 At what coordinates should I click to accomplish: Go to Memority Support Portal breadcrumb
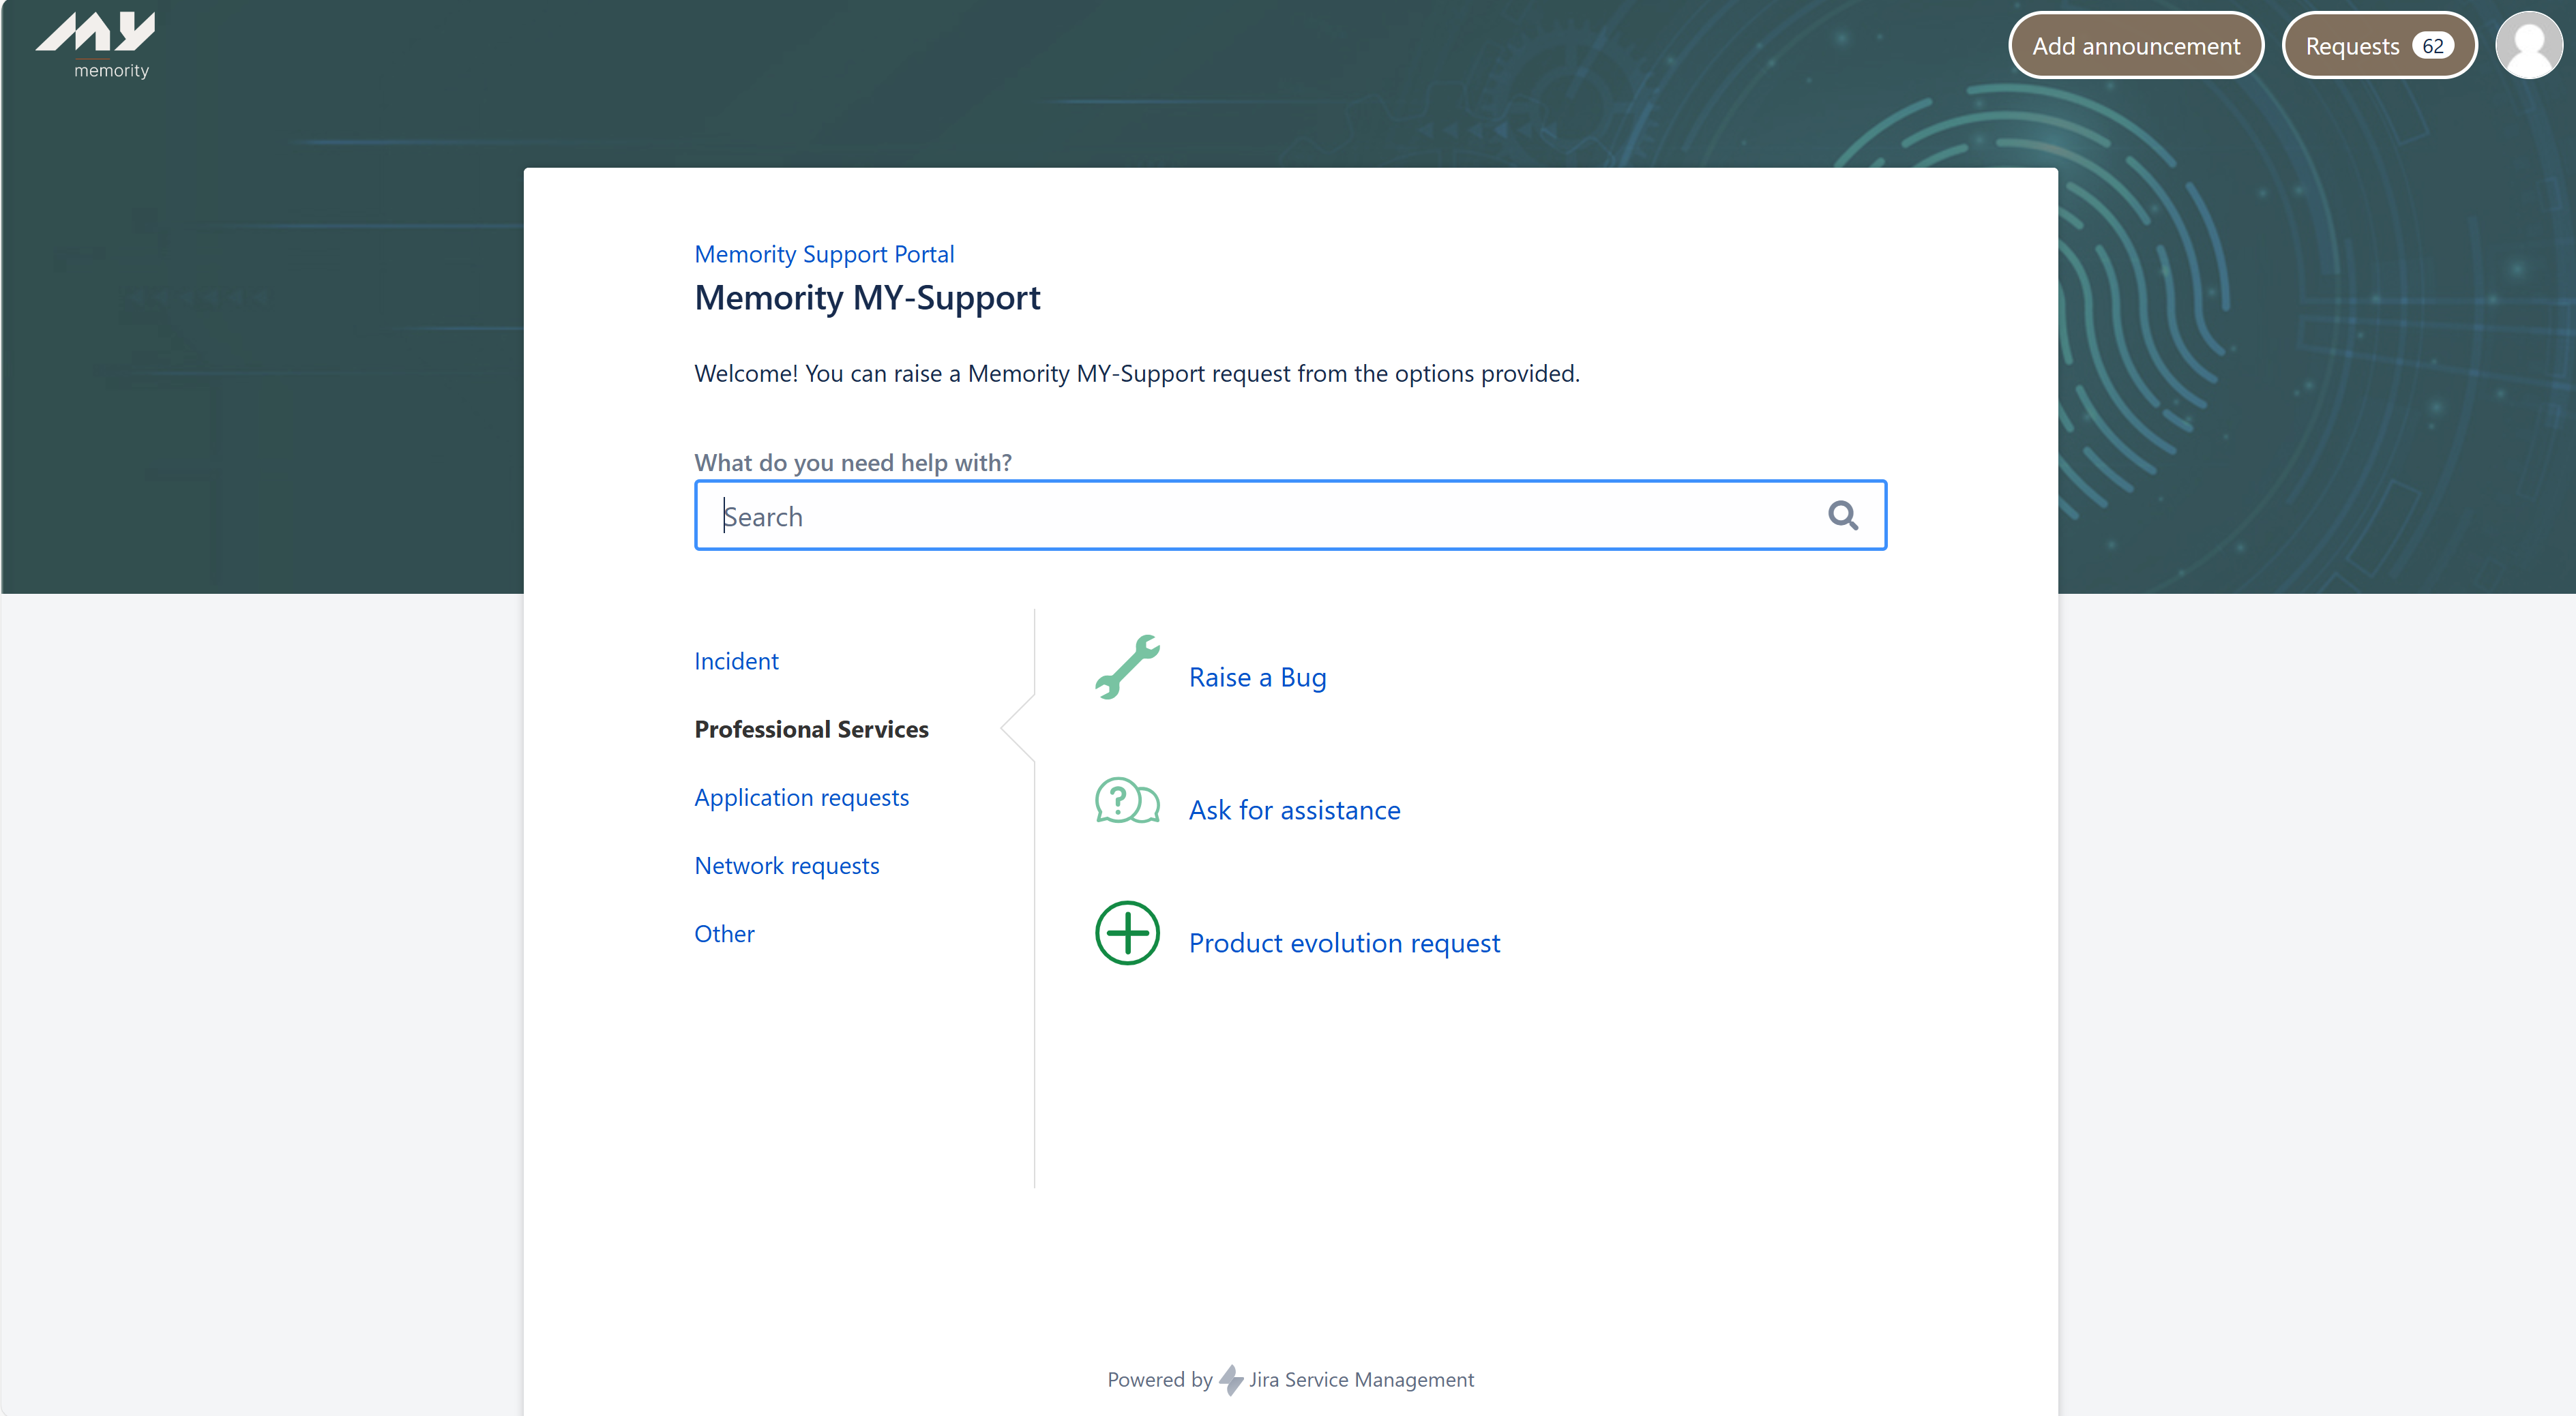[x=824, y=254]
